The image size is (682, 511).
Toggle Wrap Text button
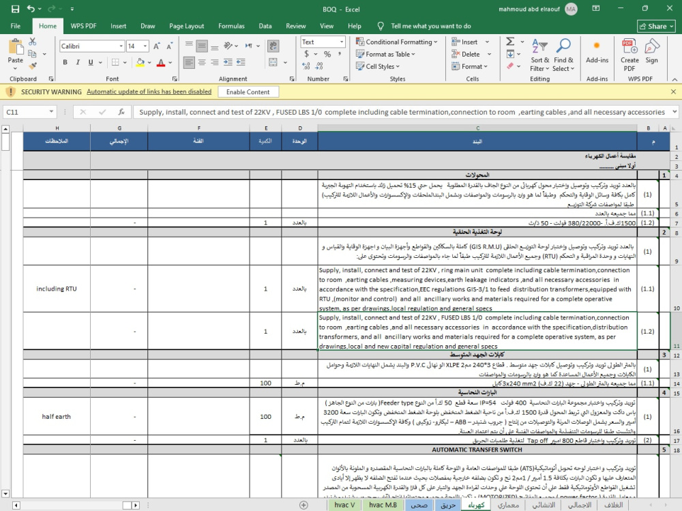click(273, 46)
